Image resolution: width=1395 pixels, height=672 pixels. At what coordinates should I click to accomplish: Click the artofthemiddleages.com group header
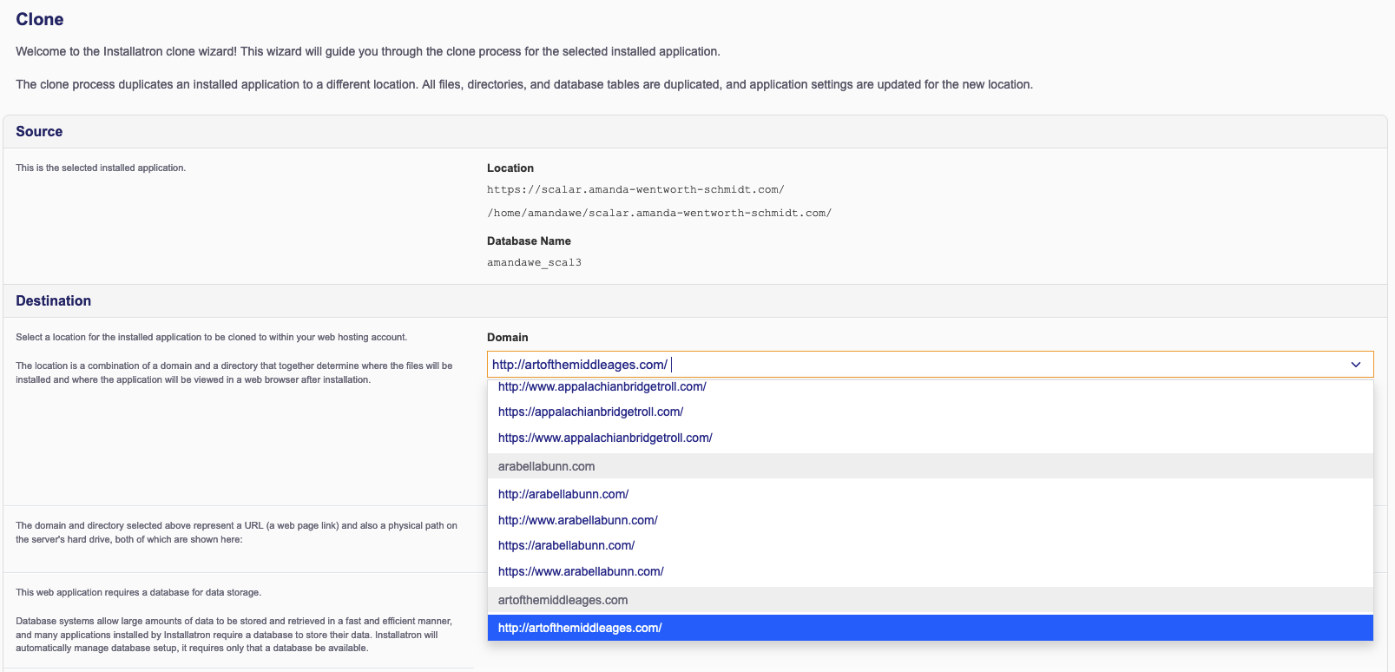click(930, 600)
